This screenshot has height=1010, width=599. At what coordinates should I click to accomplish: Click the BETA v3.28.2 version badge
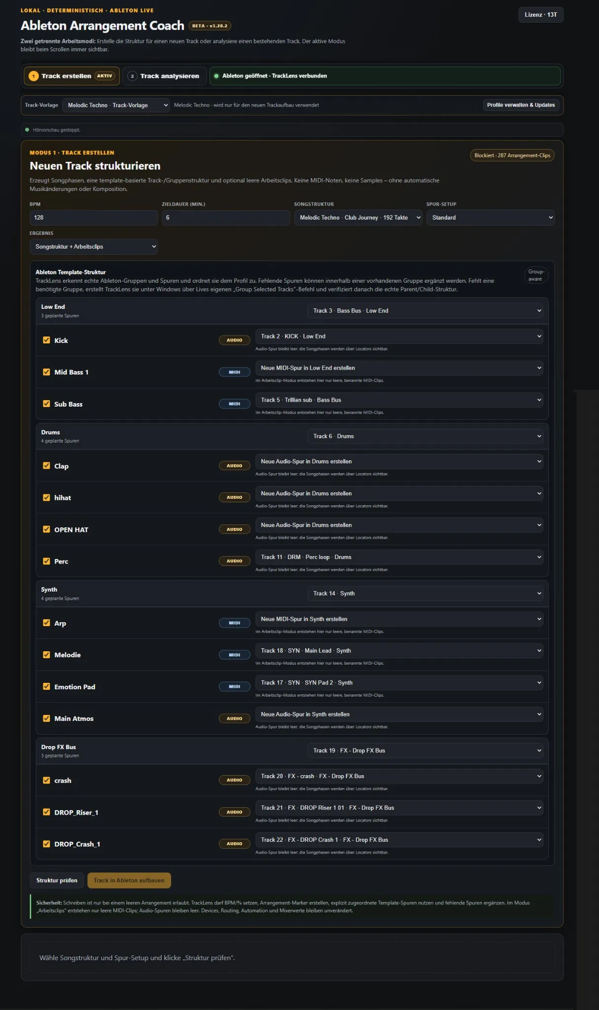click(210, 26)
